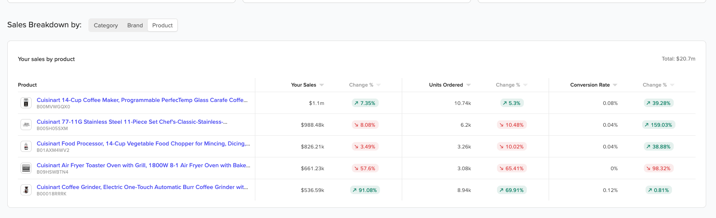716x218 pixels.
Task: Select the Product breakdown tab
Action: (x=162, y=26)
